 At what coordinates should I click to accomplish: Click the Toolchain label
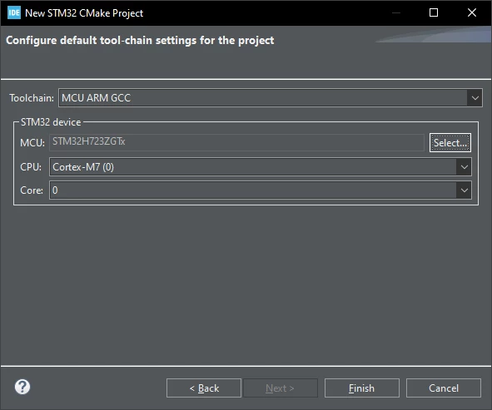[32, 98]
